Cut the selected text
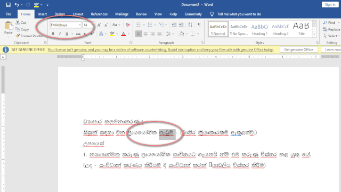This screenshot has width=341, height=192. [21, 22]
